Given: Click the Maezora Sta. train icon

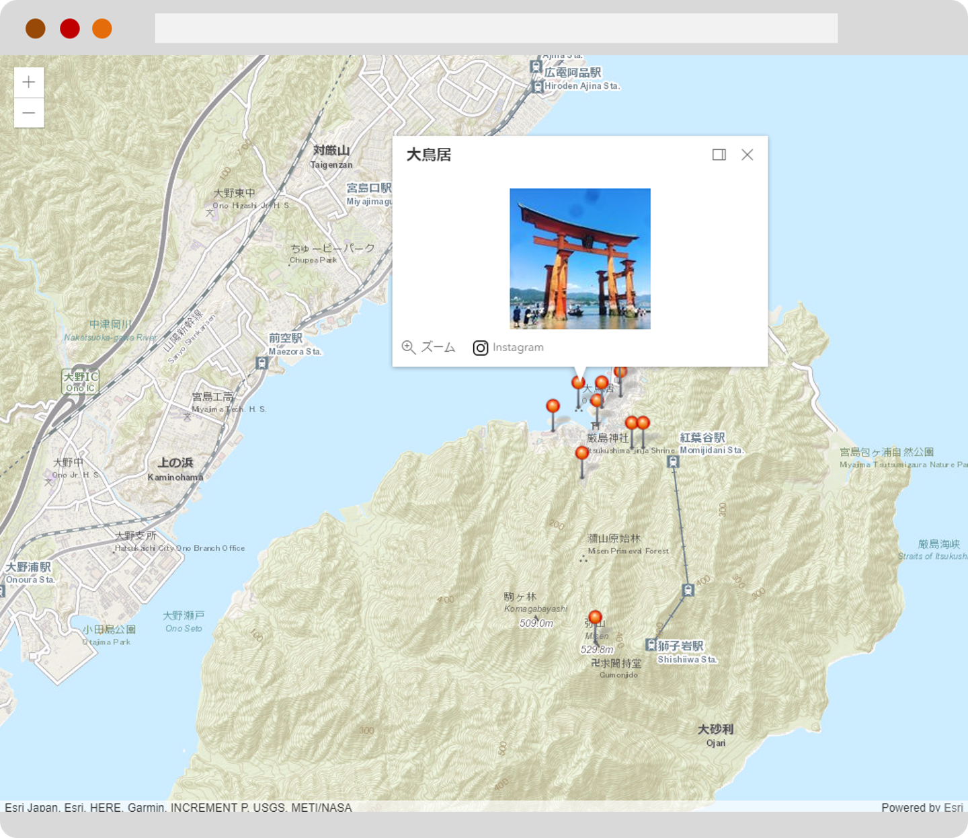Looking at the screenshot, I should click(261, 363).
